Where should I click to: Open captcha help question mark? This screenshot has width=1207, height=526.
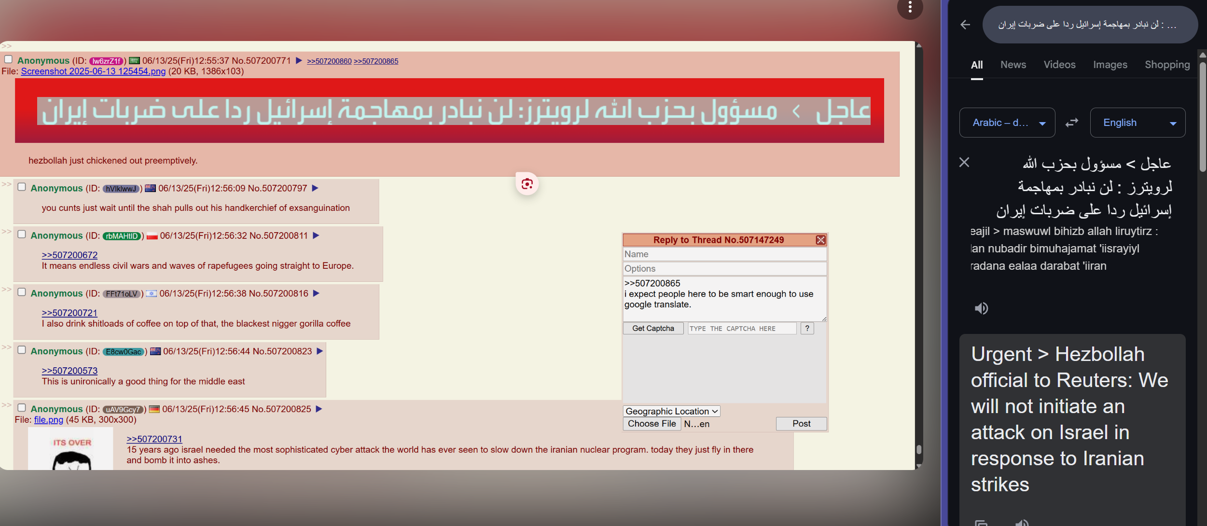(807, 328)
